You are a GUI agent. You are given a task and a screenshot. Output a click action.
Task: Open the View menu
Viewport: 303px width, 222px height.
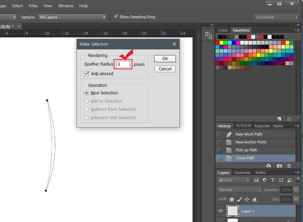(x=48, y=6)
